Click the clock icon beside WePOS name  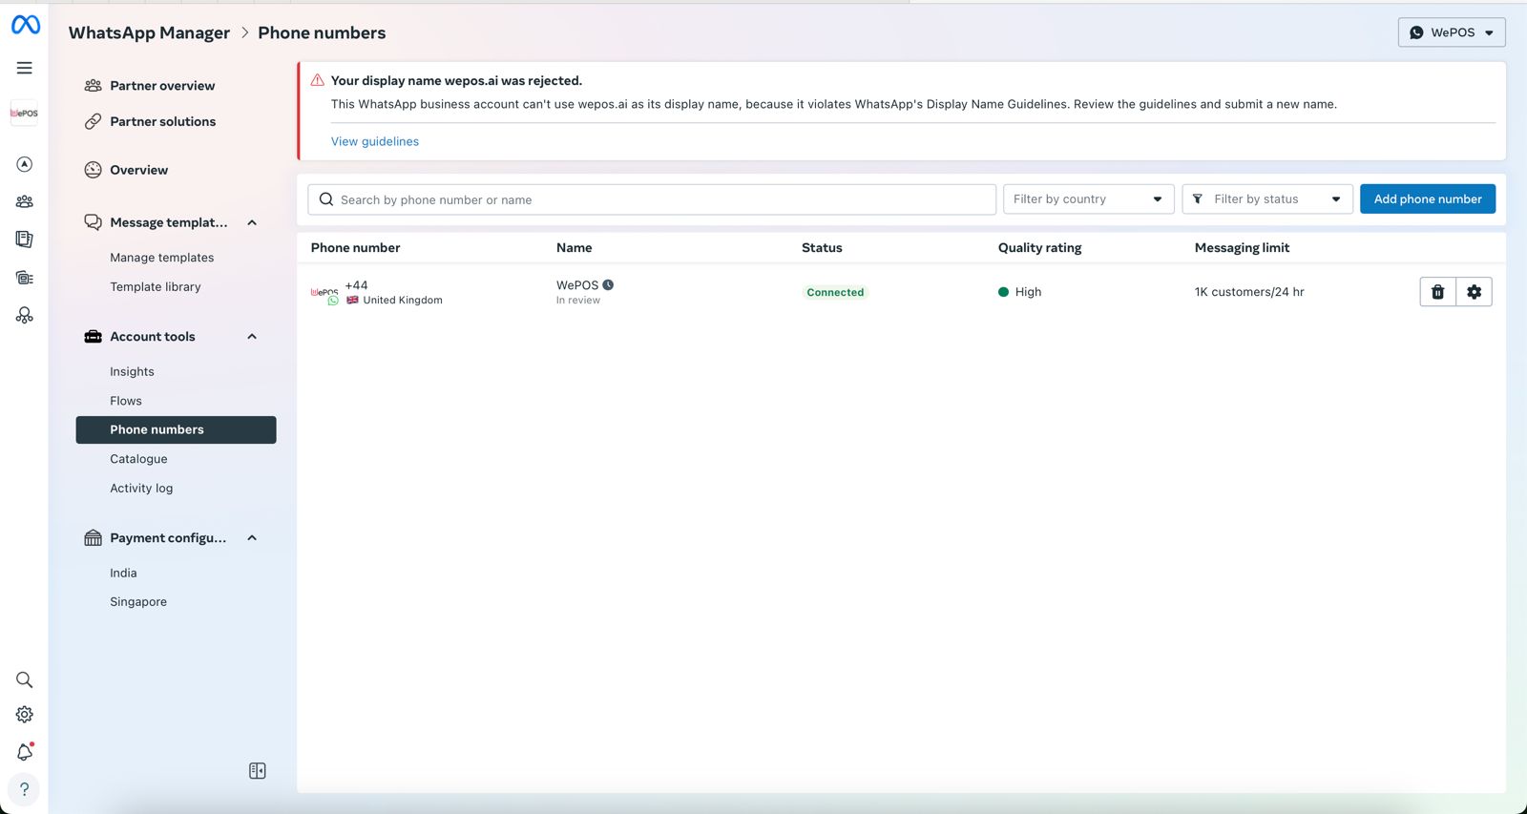[608, 284]
